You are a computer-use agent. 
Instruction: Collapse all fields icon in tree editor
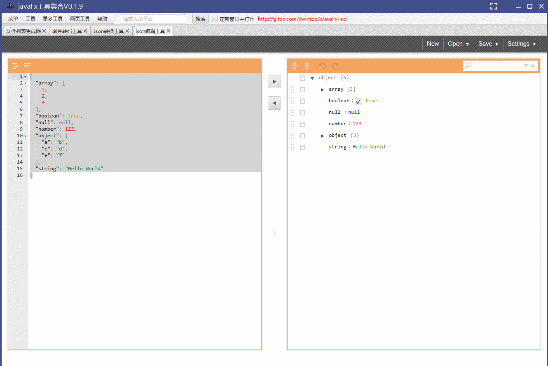click(307, 66)
